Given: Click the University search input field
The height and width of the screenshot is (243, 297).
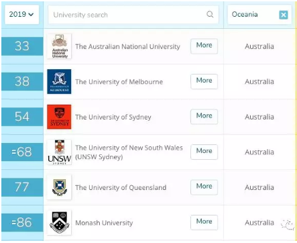Looking at the screenshot, I should 133,15.
